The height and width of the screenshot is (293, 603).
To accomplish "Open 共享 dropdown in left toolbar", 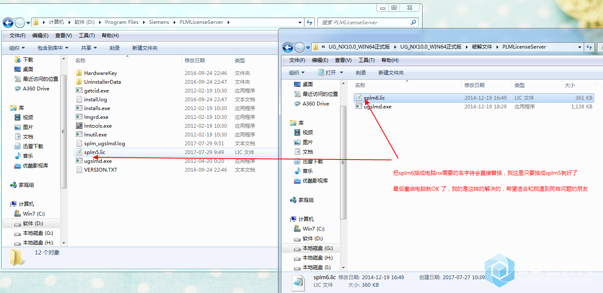I will click(89, 48).
